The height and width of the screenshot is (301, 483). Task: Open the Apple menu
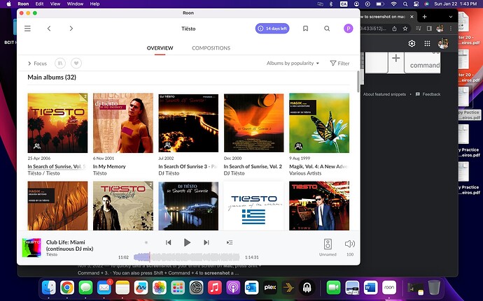pyautogui.click(x=8, y=3)
